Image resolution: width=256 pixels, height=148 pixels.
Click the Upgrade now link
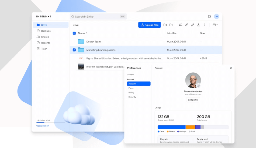coord(43,126)
